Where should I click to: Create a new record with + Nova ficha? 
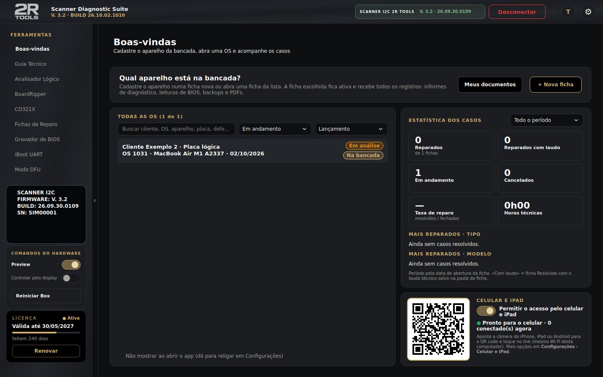pyautogui.click(x=556, y=85)
